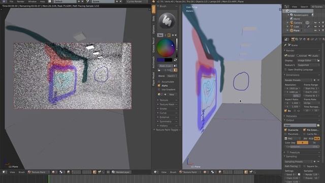Switch to the Slots tool shelf tab
This screenshot has height=183, width=325.
click(x=153, y=19)
